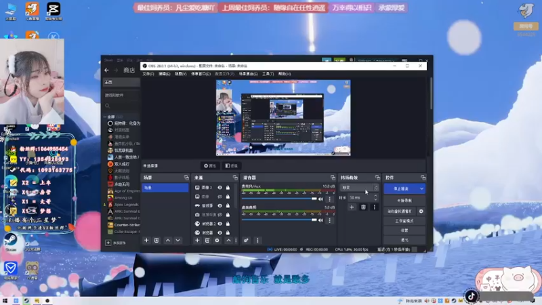Remove scene transition with the trash icon

point(363,207)
